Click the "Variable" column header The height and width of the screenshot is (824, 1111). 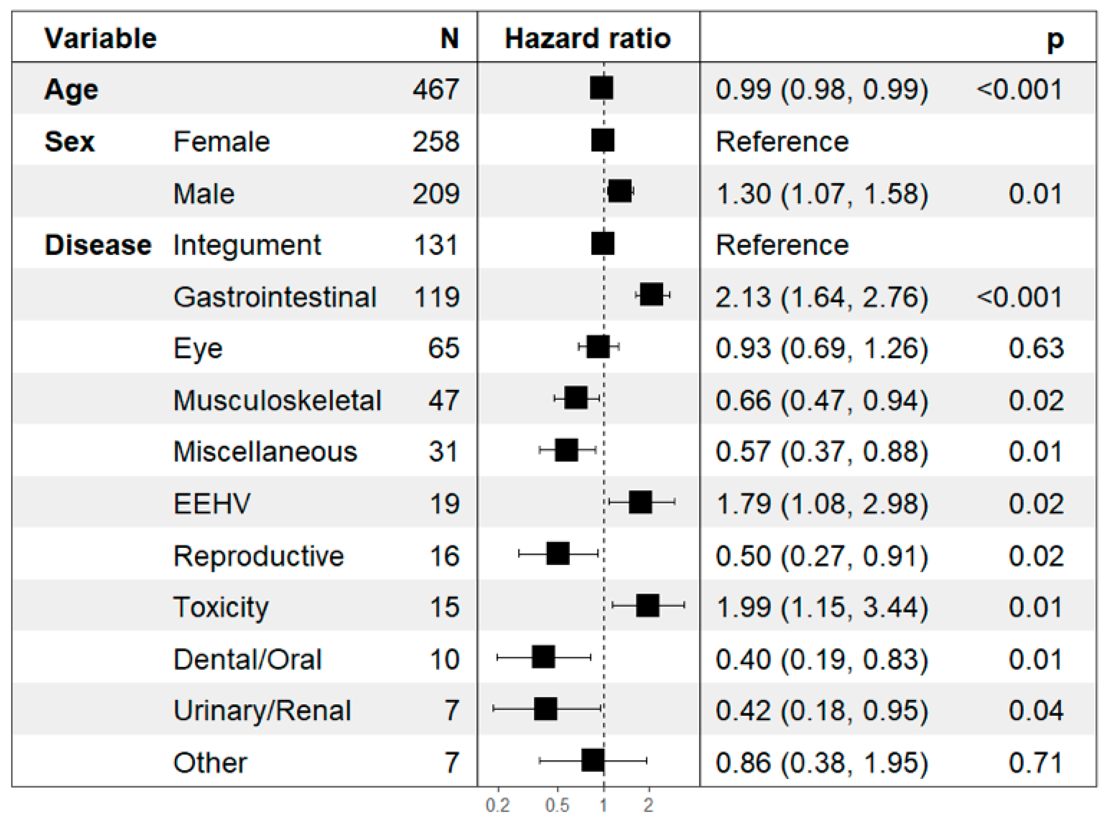[x=100, y=38]
